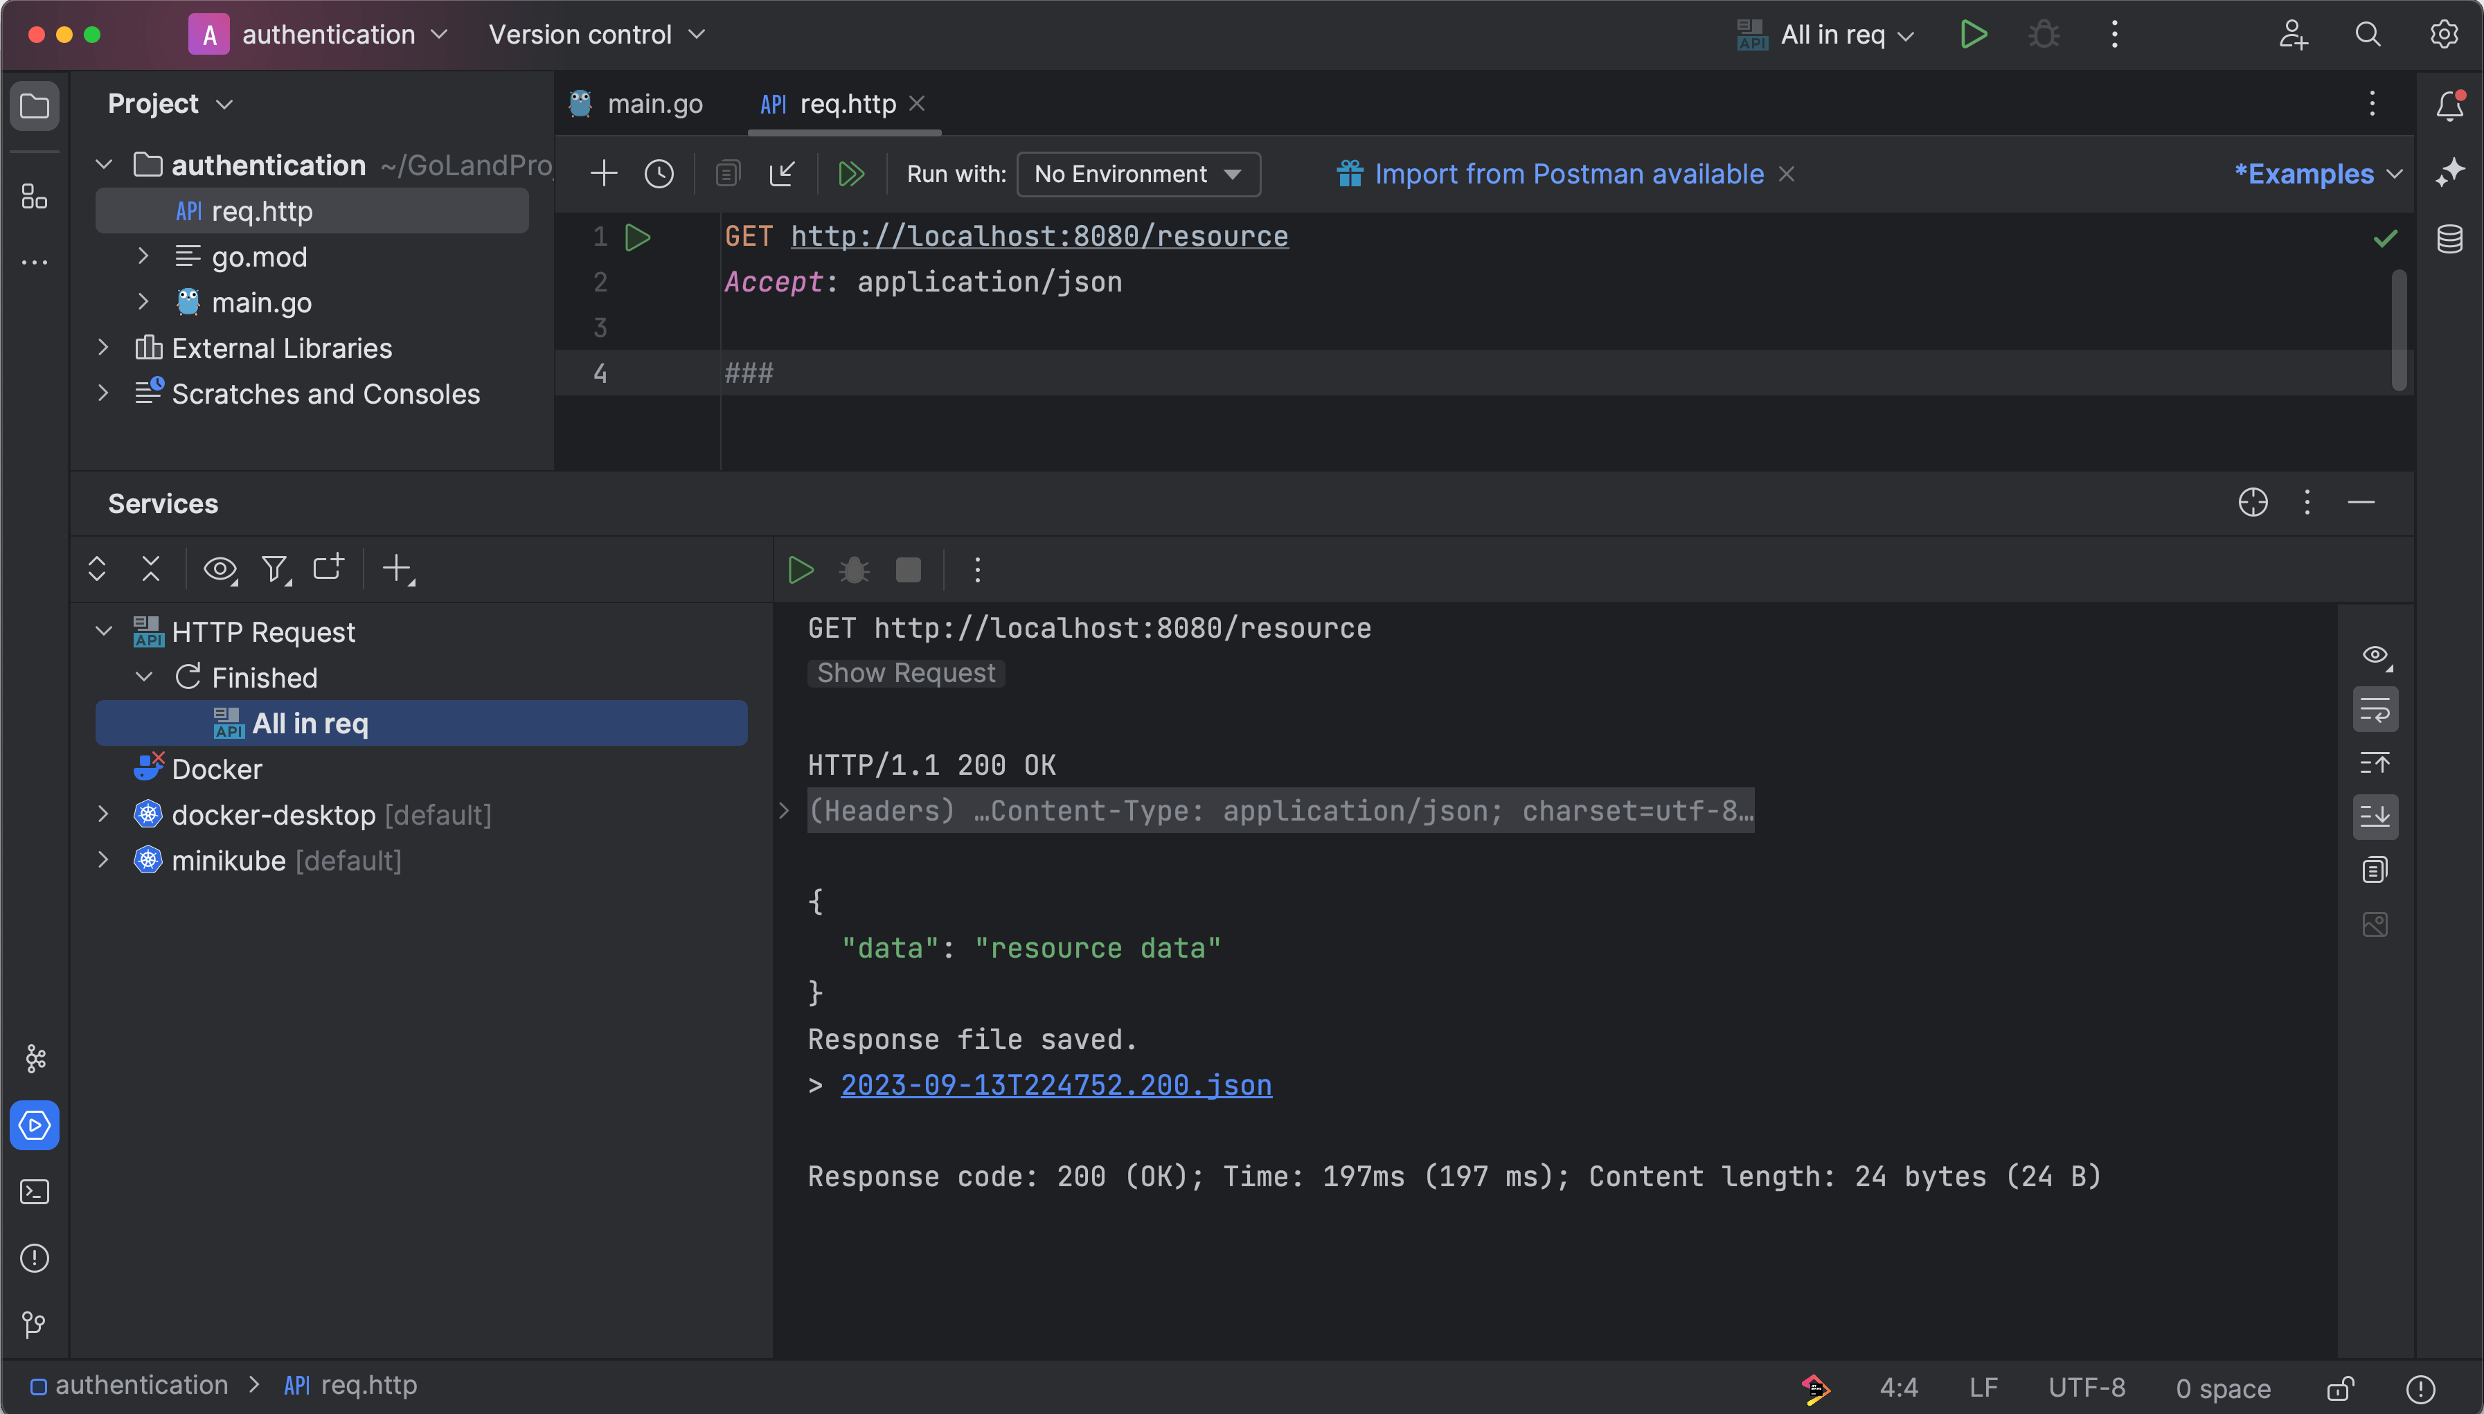
Task: Open the No Environment dropdown
Action: pos(1138,174)
